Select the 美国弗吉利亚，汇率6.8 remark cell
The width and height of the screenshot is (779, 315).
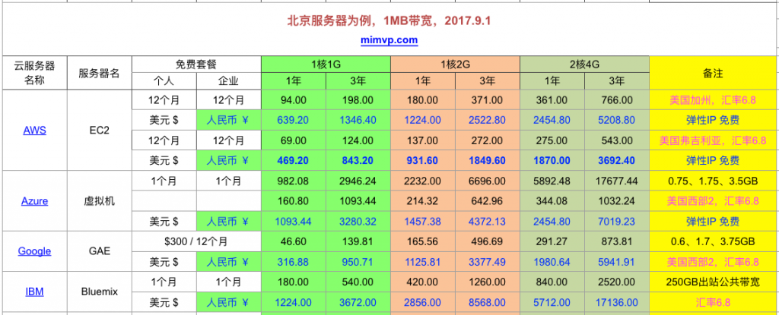pos(713,140)
